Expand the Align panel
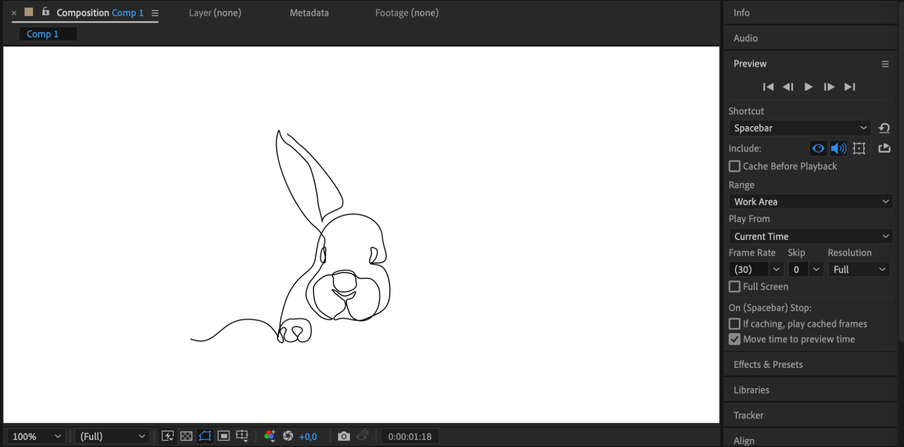This screenshot has height=447, width=904. pos(744,441)
